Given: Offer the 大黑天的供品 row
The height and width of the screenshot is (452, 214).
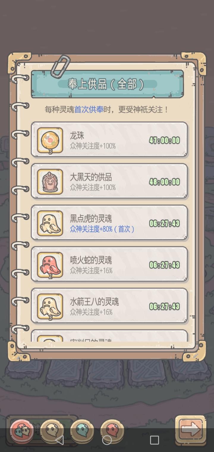Looking at the screenshot, I should tap(109, 181).
